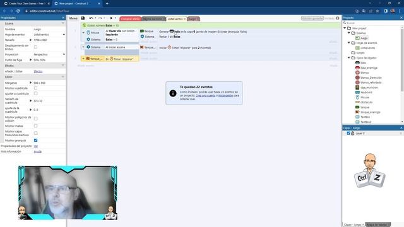
Task: Click the Undo arrow icon
Action: (x=91, y=18)
